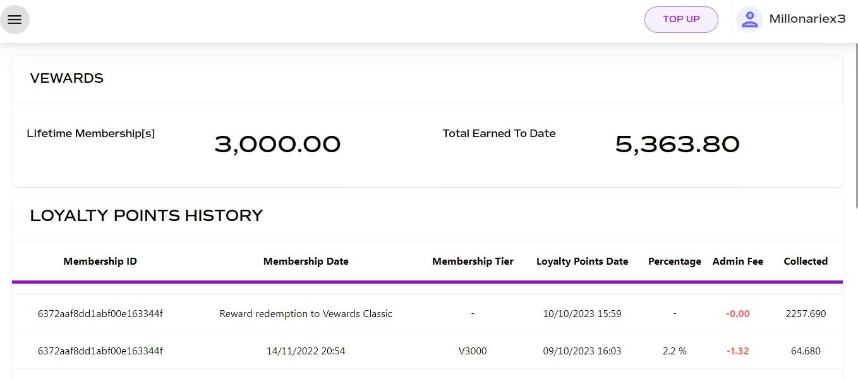Viewport: 858px width, 379px height.
Task: Select the Reward redemption to Vewards Classic row
Action: (x=427, y=313)
